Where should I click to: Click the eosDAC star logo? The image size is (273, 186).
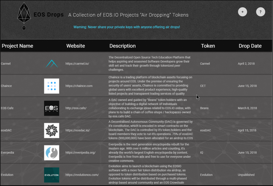(52, 130)
